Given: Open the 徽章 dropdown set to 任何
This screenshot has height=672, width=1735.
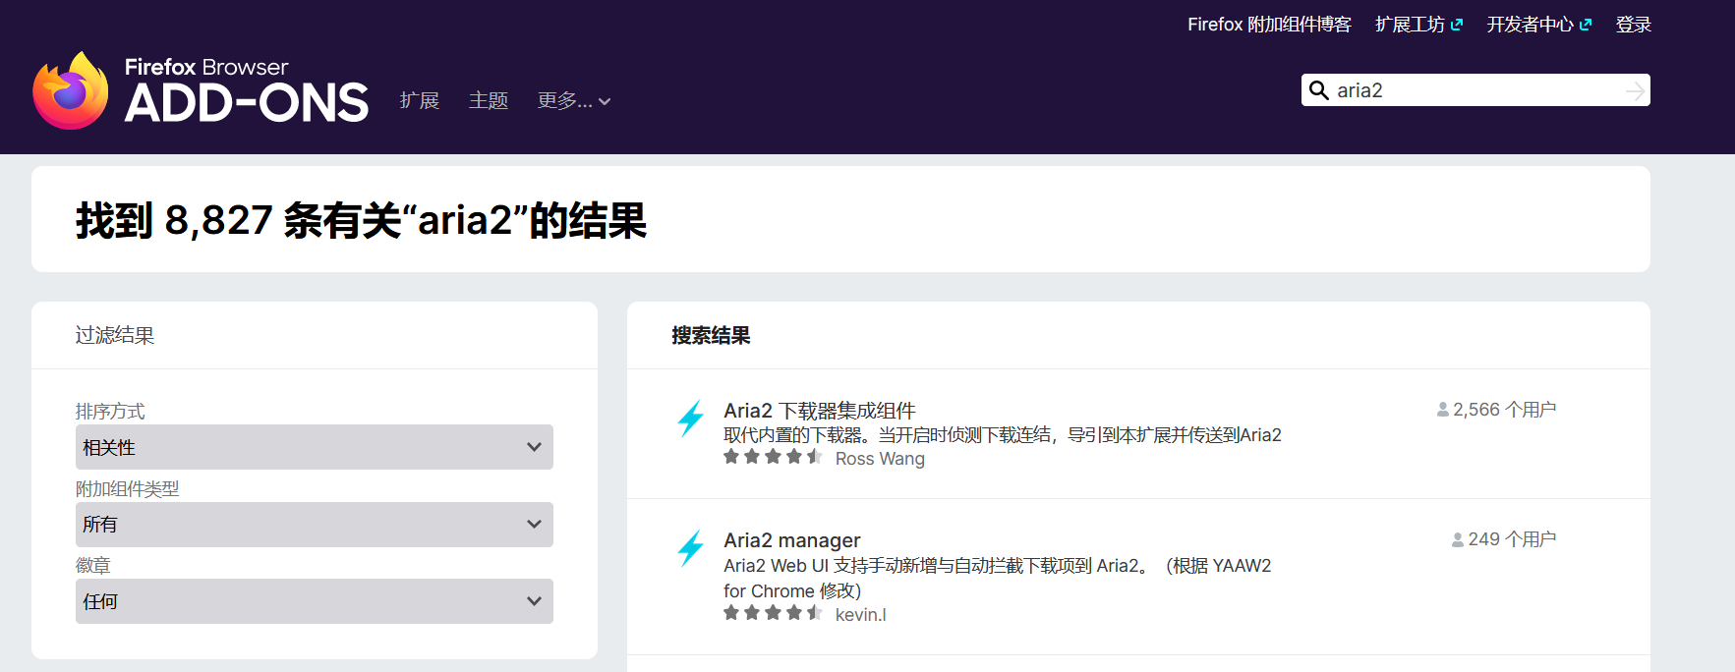Looking at the screenshot, I should 314,601.
